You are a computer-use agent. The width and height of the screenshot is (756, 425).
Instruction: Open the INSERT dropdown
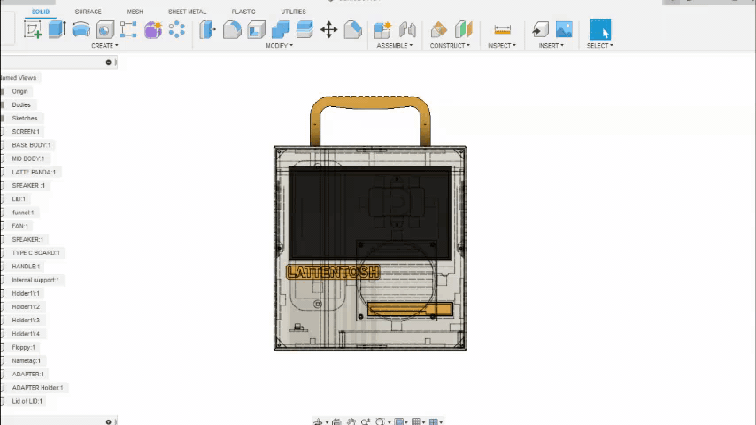coord(552,46)
